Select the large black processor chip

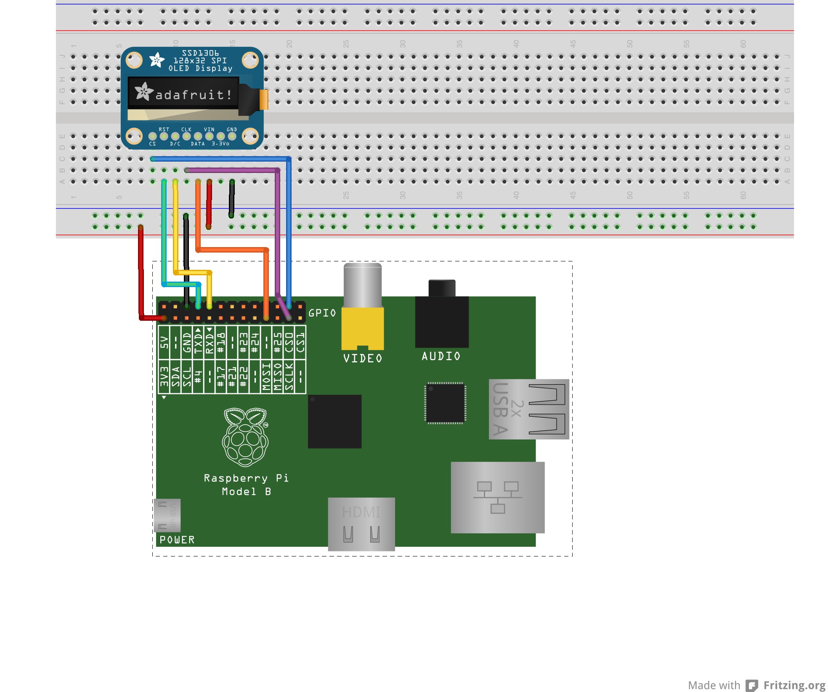coord(334,421)
